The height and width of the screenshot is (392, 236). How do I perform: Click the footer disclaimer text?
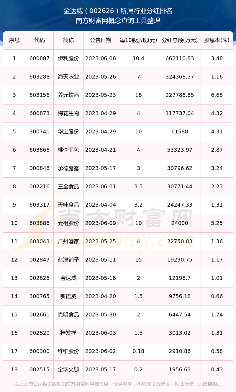pyautogui.click(x=118, y=384)
